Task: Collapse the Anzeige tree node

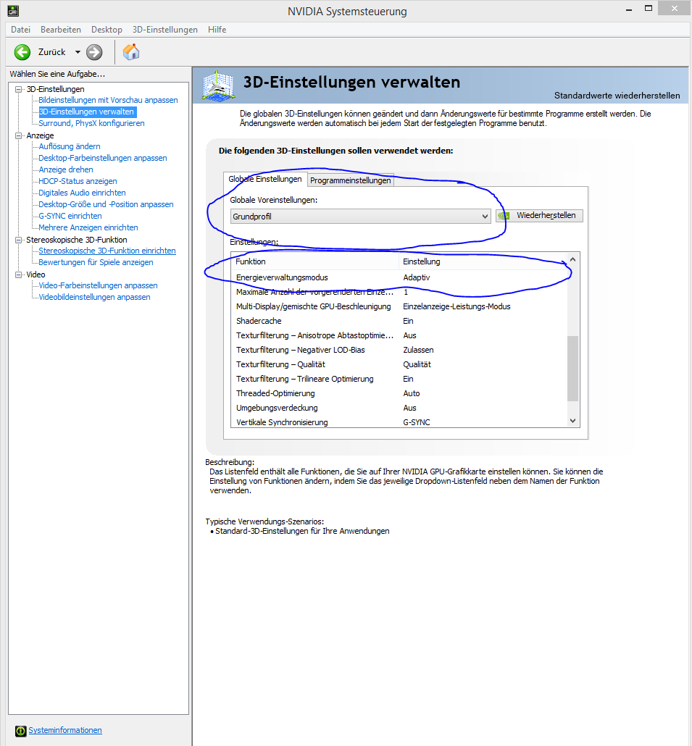Action: click(x=19, y=135)
